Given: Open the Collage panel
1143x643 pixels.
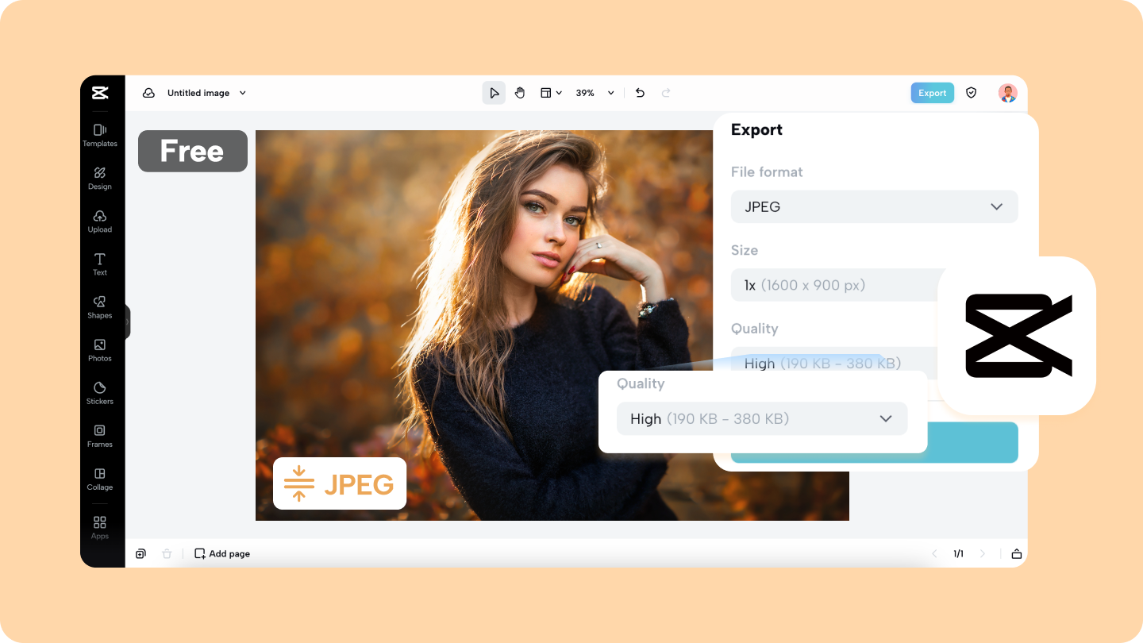Looking at the screenshot, I should (100, 478).
